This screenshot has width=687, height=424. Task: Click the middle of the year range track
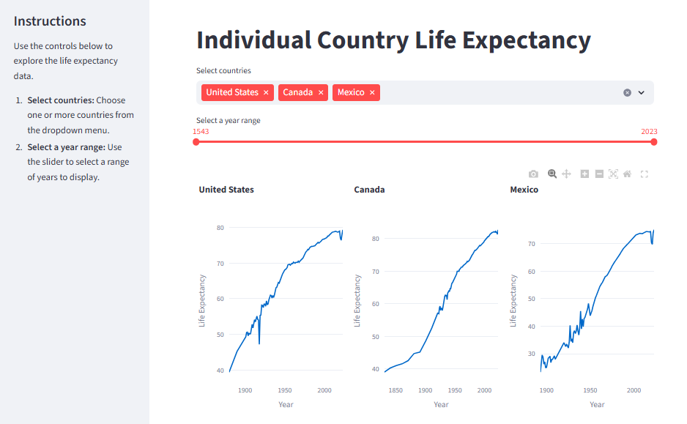[x=425, y=142]
